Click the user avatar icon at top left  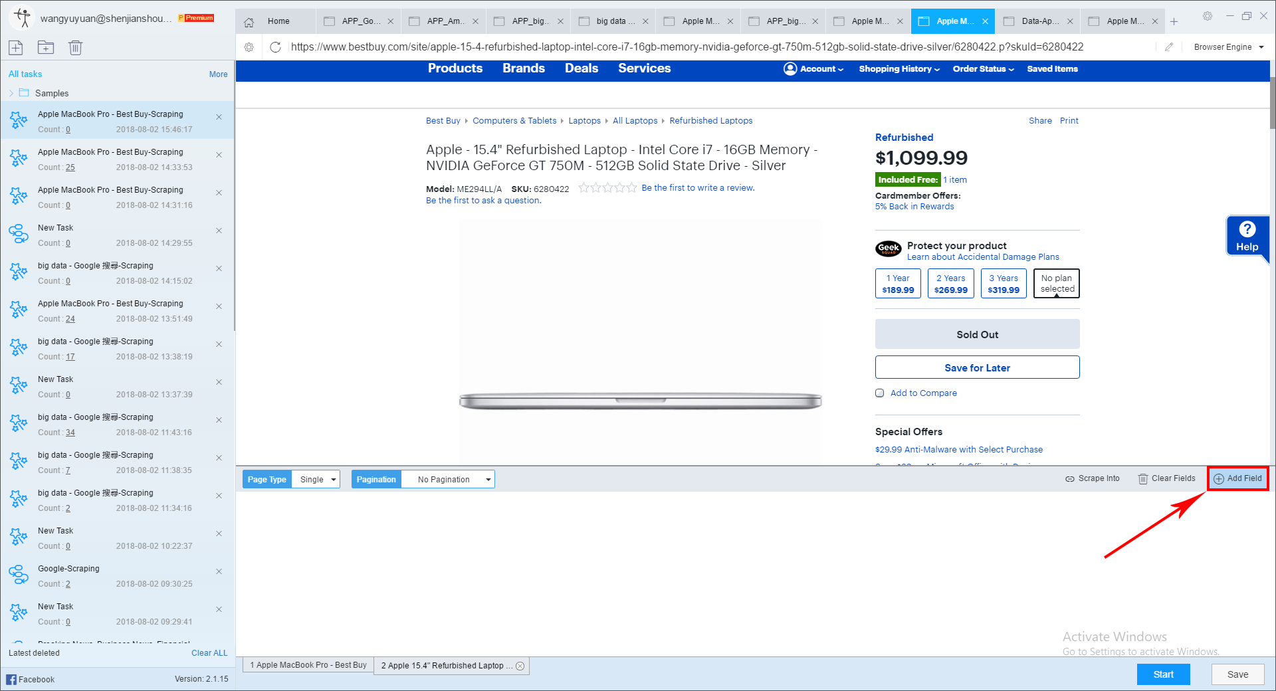[x=23, y=18]
